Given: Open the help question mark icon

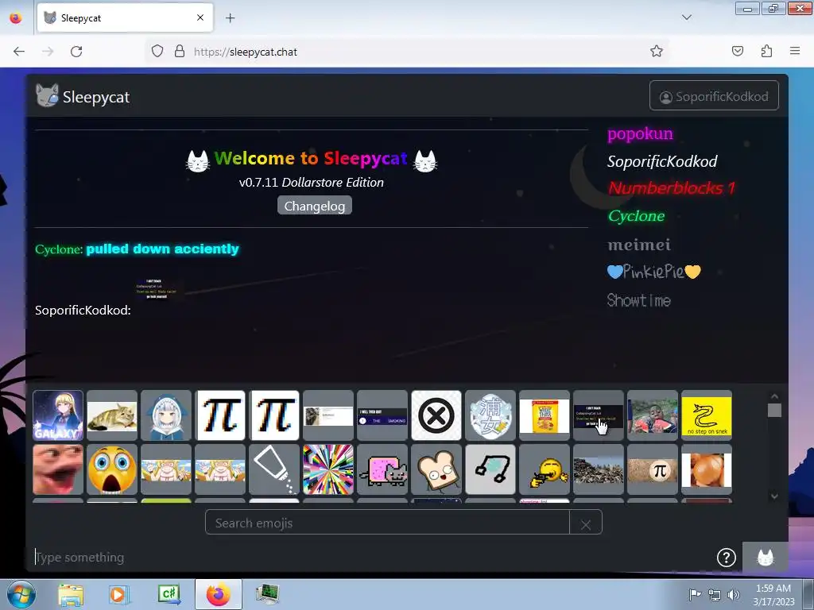Looking at the screenshot, I should point(727,557).
